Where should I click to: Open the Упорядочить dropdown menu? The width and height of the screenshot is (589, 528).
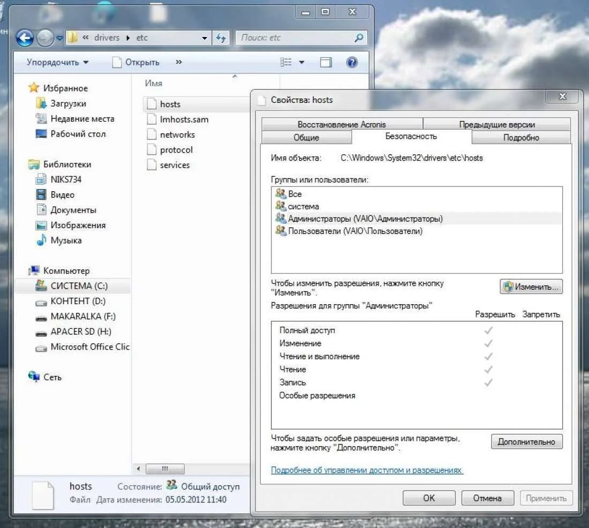(x=58, y=63)
